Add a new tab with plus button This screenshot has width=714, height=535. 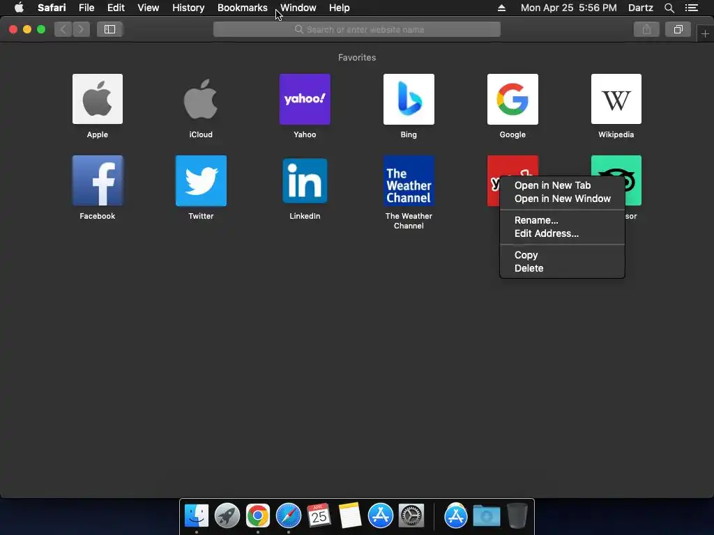(705, 33)
